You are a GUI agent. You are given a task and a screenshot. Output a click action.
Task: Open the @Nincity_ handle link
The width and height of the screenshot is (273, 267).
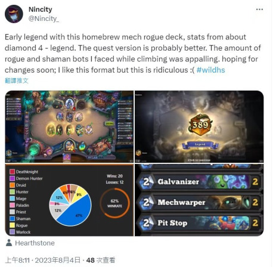[44, 18]
